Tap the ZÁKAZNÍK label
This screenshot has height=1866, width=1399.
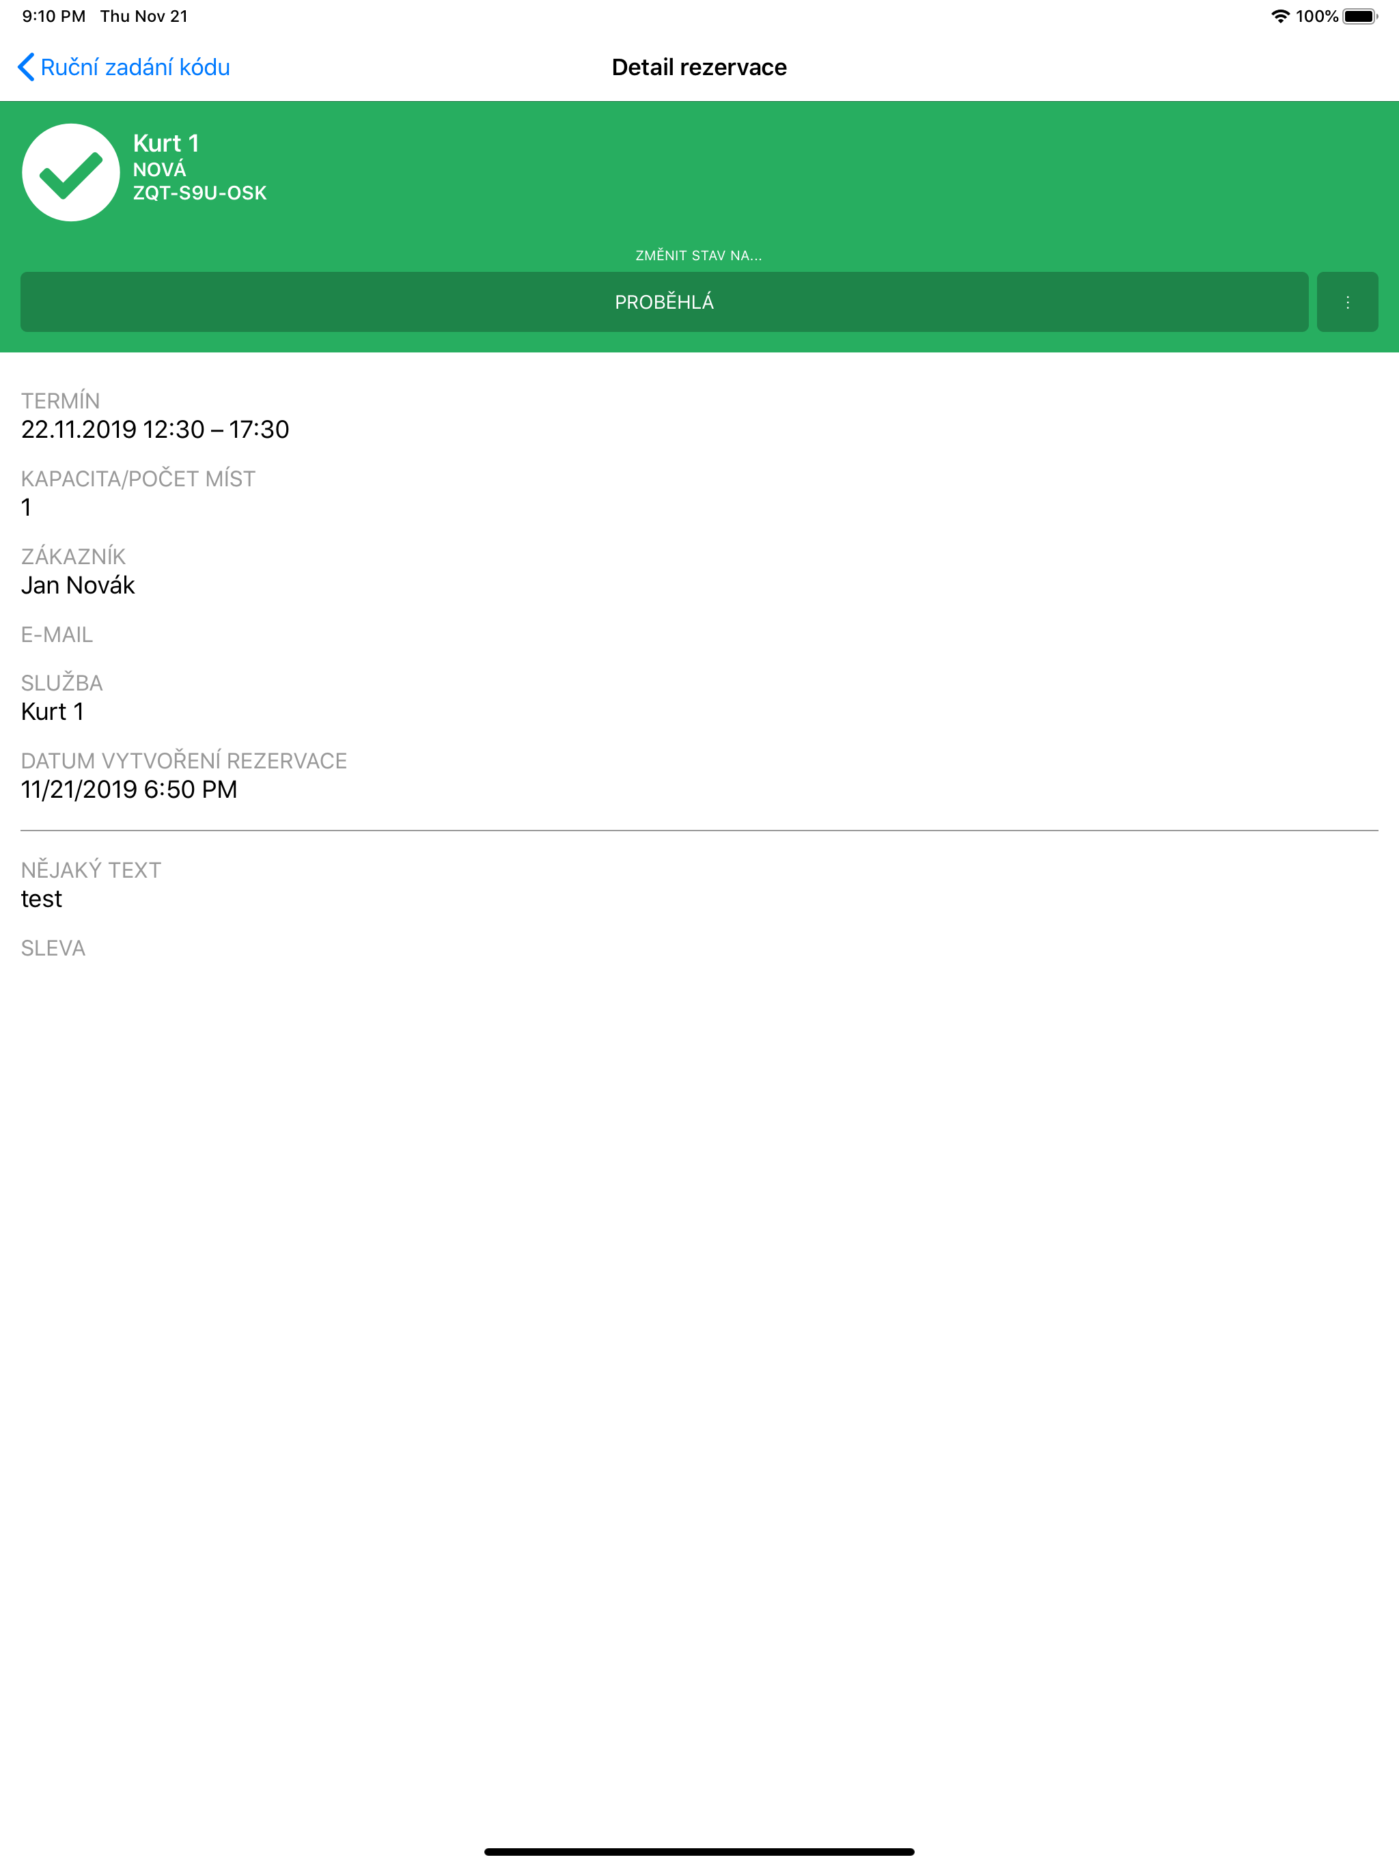tap(73, 556)
